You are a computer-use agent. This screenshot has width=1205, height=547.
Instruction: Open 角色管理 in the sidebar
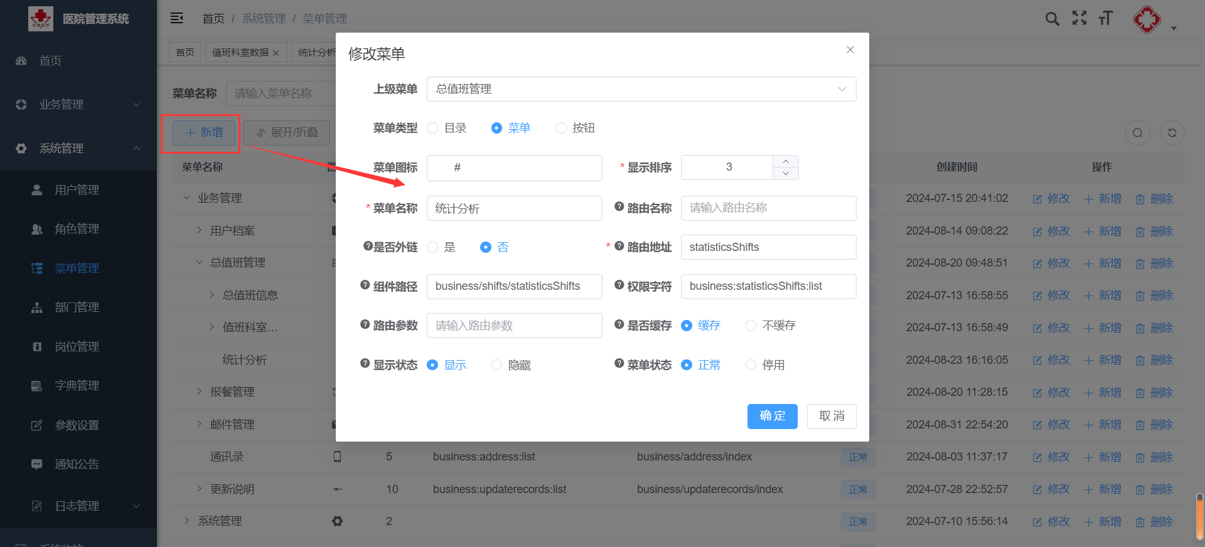click(x=77, y=229)
